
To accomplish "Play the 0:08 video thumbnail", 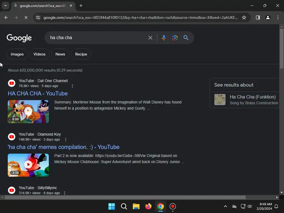I will point(28,111).
